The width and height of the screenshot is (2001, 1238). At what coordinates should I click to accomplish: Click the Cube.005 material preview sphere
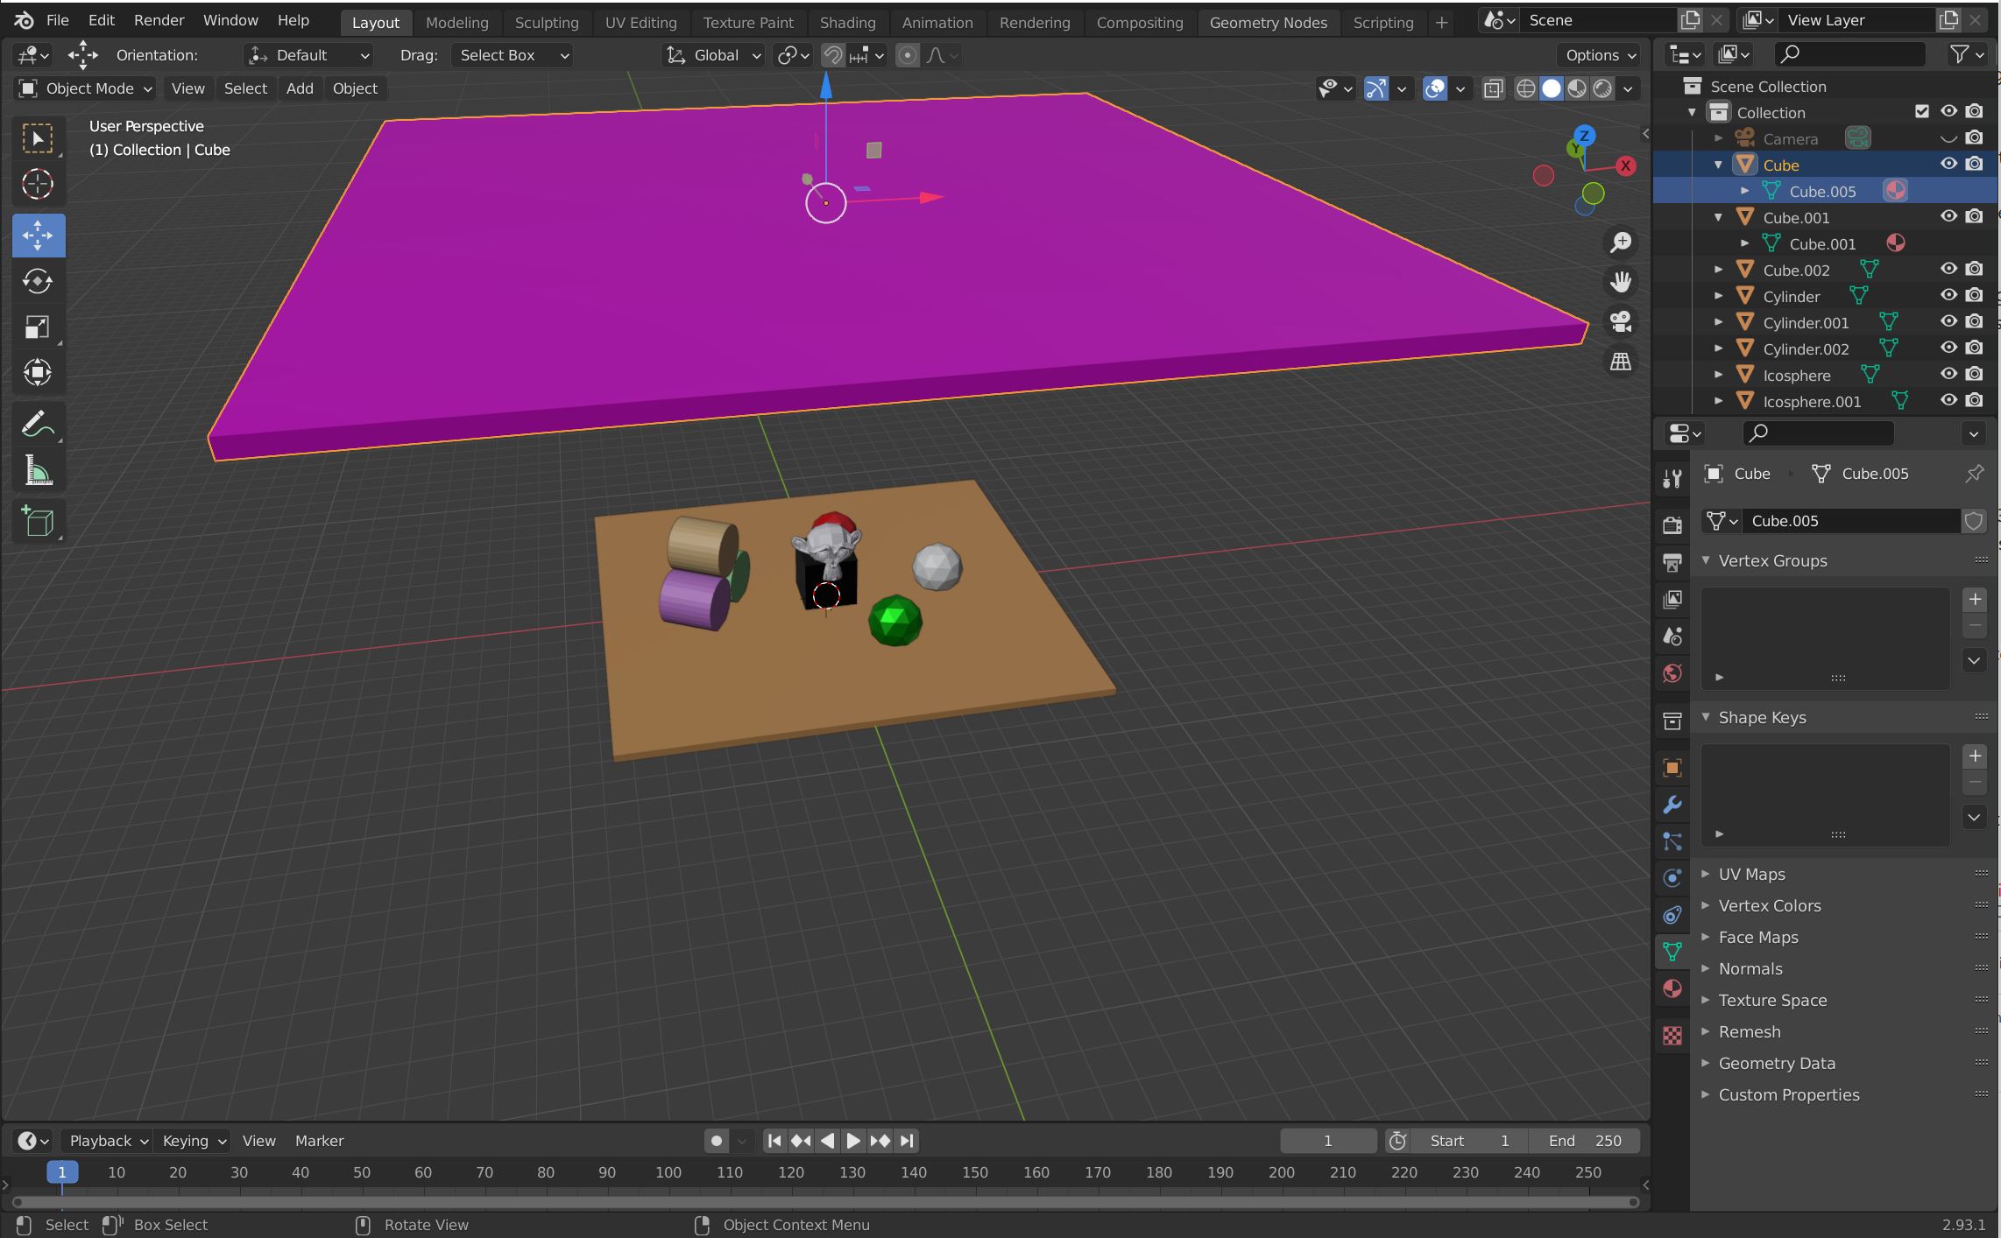(x=1895, y=190)
